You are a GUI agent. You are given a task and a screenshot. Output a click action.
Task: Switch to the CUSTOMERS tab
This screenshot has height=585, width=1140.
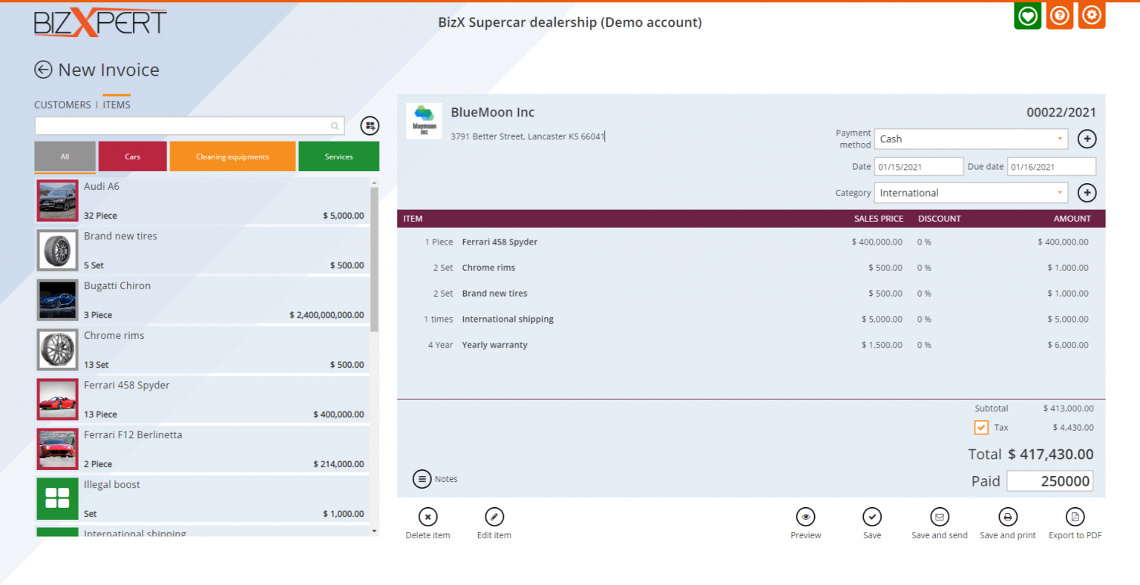pyautogui.click(x=62, y=105)
